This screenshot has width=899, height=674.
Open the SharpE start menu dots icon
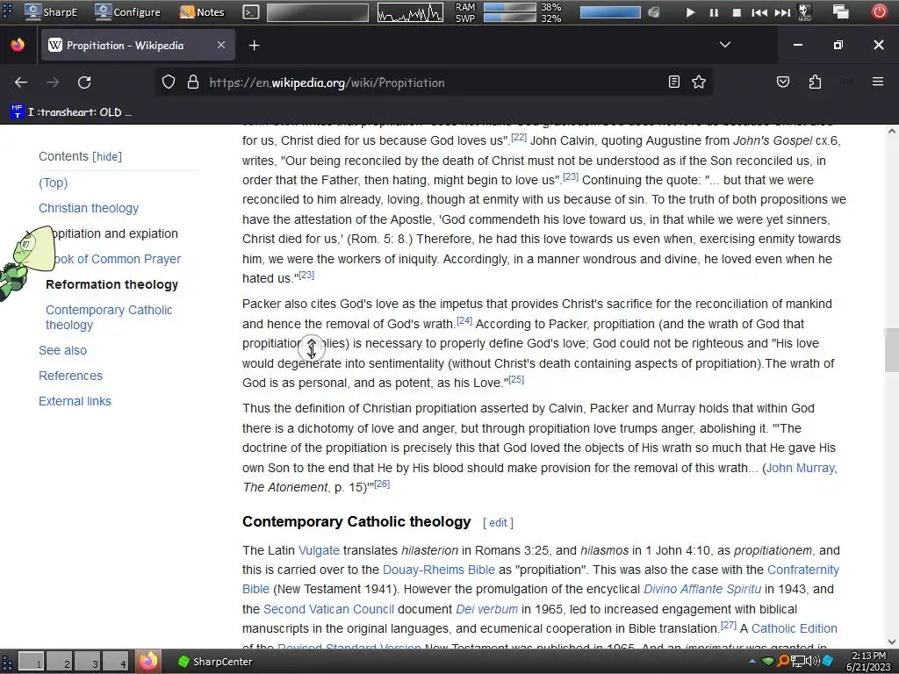click(x=7, y=11)
